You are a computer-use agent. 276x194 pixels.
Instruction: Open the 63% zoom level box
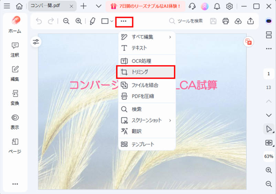269,156
